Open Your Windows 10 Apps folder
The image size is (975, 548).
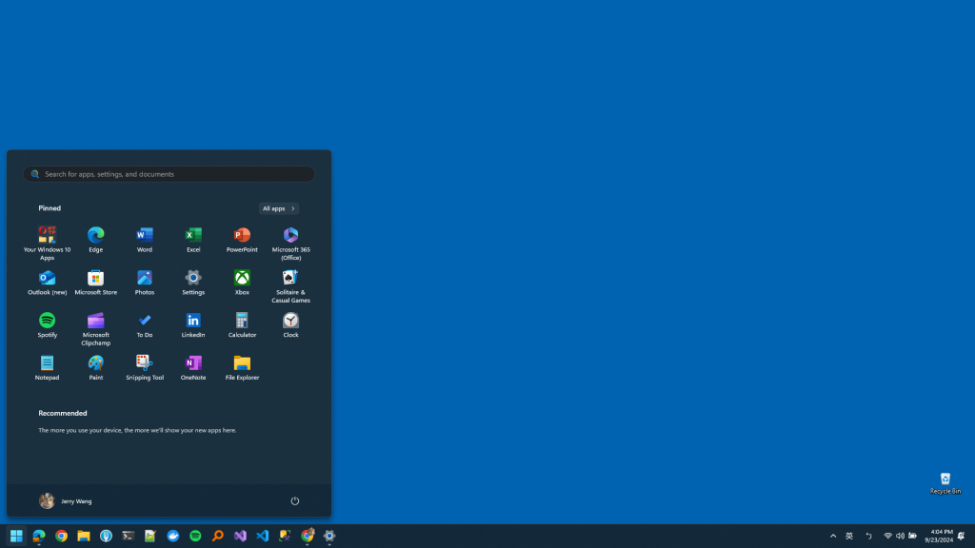[48, 243]
